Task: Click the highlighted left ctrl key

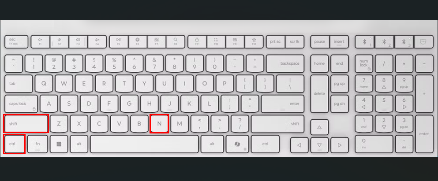Action: tap(15, 144)
